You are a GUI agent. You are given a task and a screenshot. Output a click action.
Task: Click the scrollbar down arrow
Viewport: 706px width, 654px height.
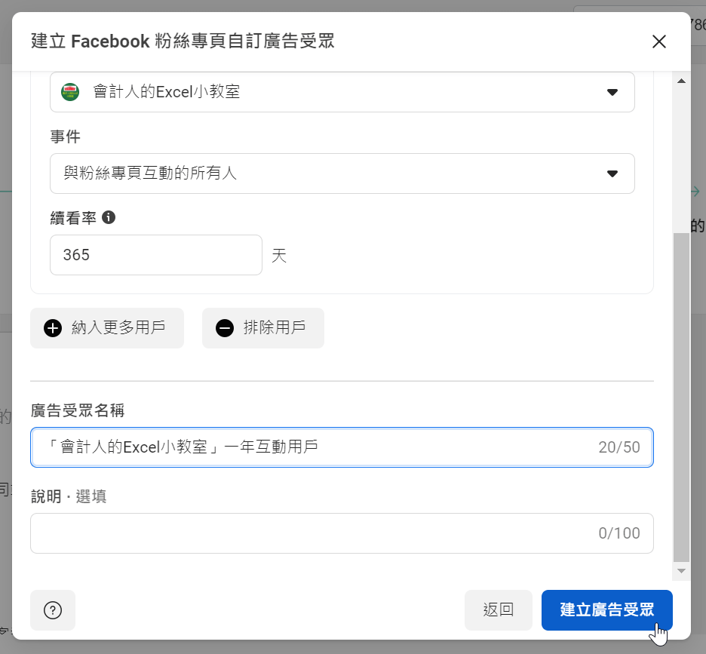coord(682,571)
